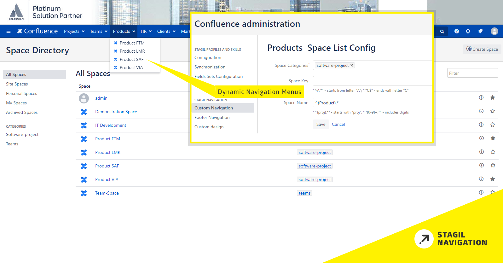Click the Filter spaces input box
Image resolution: width=503 pixels, height=263 pixels.
pyautogui.click(x=472, y=73)
